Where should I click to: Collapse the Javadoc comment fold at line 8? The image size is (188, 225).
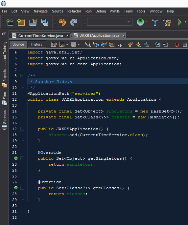pos(22,76)
